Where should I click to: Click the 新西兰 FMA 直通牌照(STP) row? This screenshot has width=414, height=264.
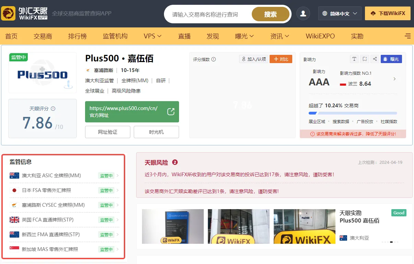tap(64, 235)
